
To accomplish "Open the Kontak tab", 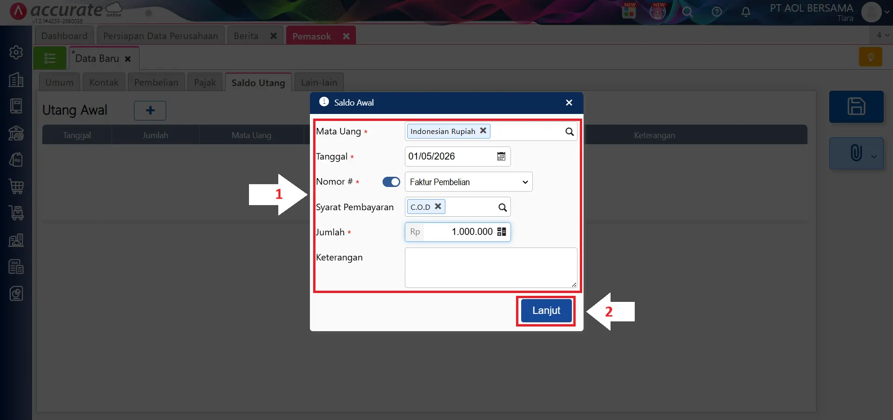I will tap(104, 82).
